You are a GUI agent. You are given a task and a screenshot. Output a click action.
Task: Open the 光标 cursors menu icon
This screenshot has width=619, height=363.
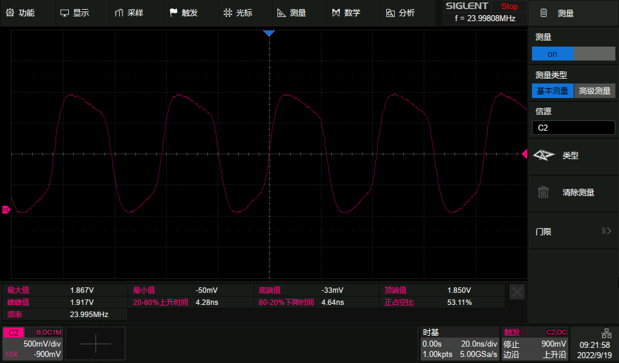[x=228, y=13]
